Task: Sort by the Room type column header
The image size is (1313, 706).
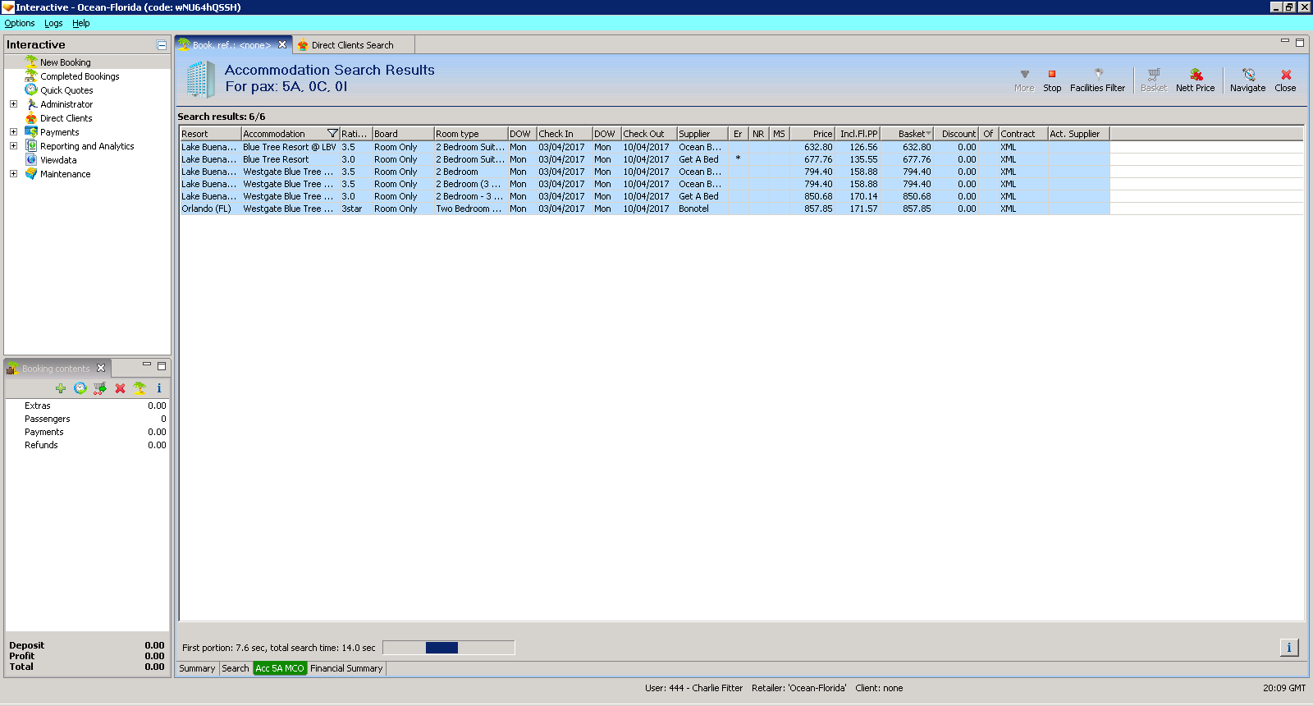Action: [471, 134]
